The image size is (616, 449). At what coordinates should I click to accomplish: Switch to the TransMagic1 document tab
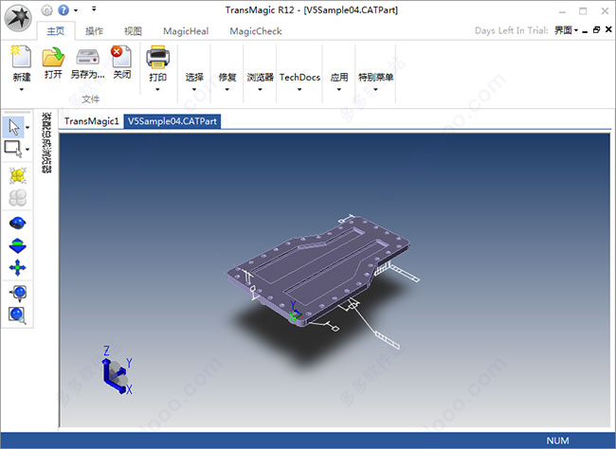click(91, 121)
